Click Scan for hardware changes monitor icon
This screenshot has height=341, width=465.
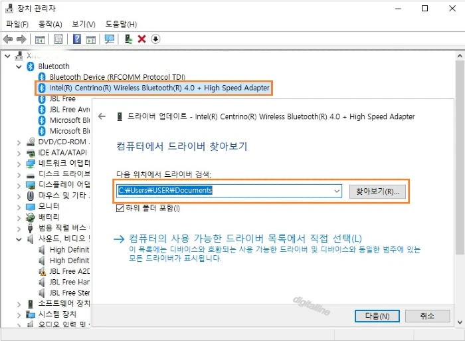tap(110, 39)
